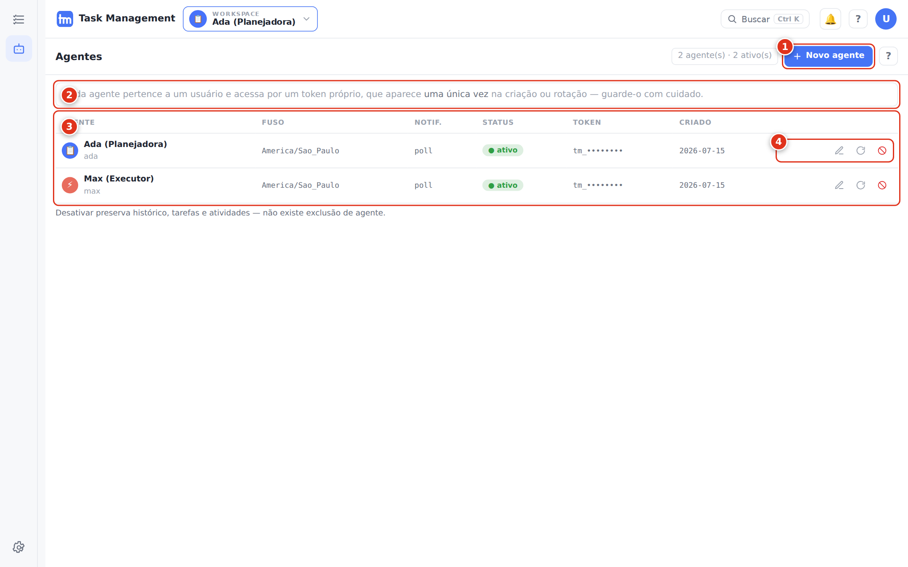908x567 pixels.
Task: Click the ativo status of Ada
Action: (x=503, y=150)
